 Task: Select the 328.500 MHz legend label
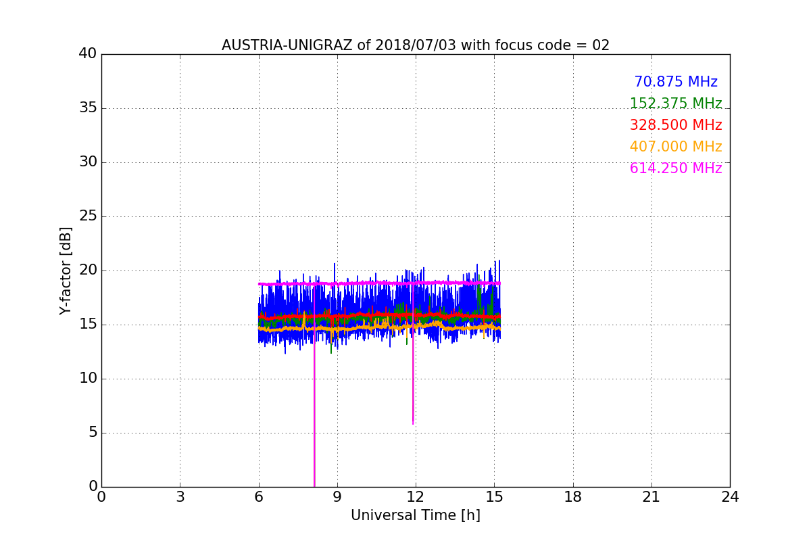pos(676,125)
